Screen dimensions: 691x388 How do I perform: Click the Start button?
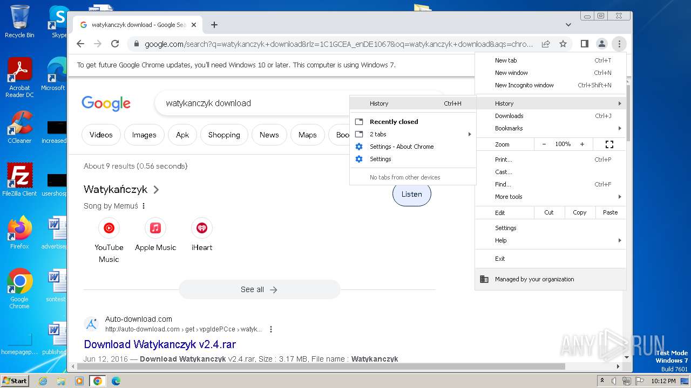15,380
